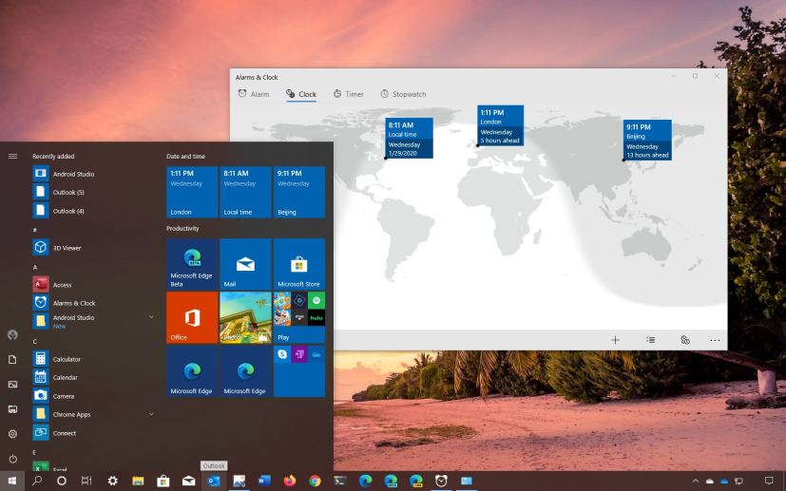Open the notification Action Center
The width and height of the screenshot is (786, 491).
pyautogui.click(x=769, y=481)
